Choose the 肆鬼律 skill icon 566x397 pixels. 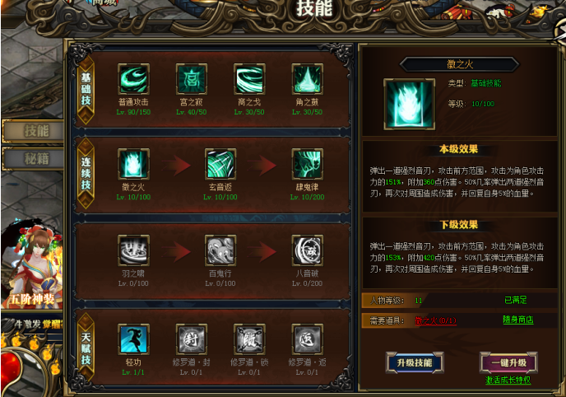(307, 164)
